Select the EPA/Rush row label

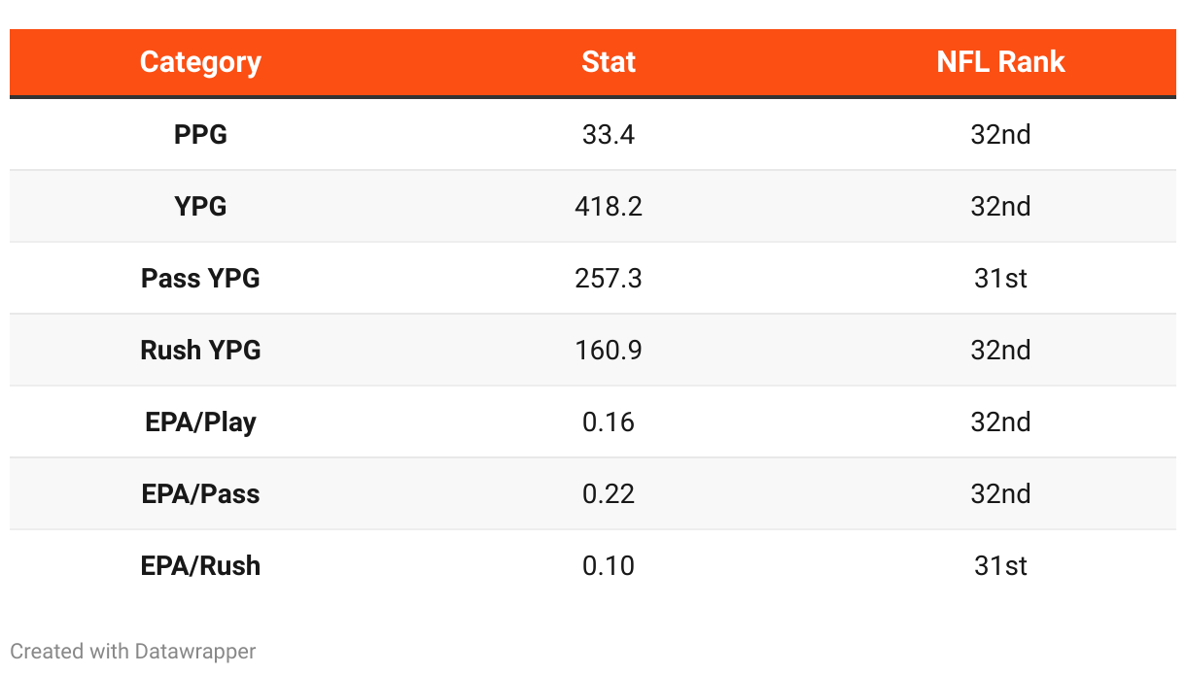[200, 565]
